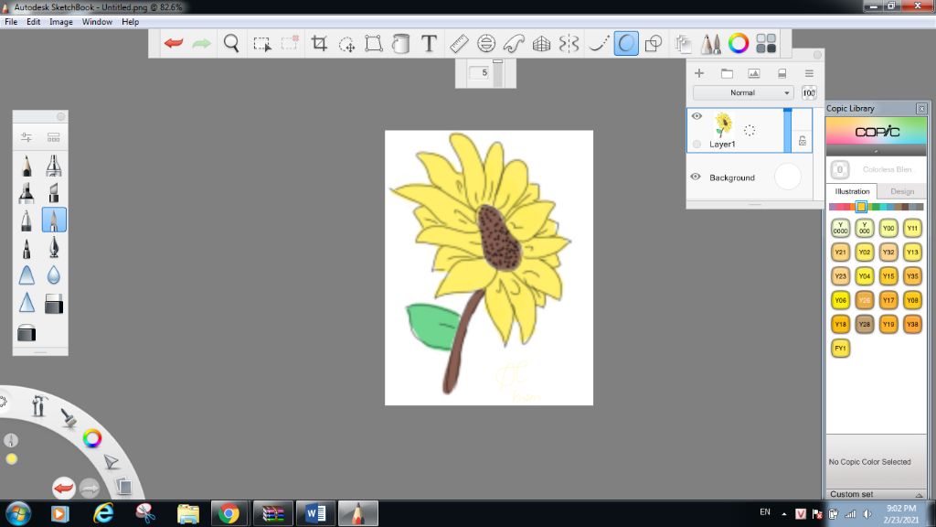Add a new layer with plus icon
Screen dimensions: 936x527
(x=699, y=73)
